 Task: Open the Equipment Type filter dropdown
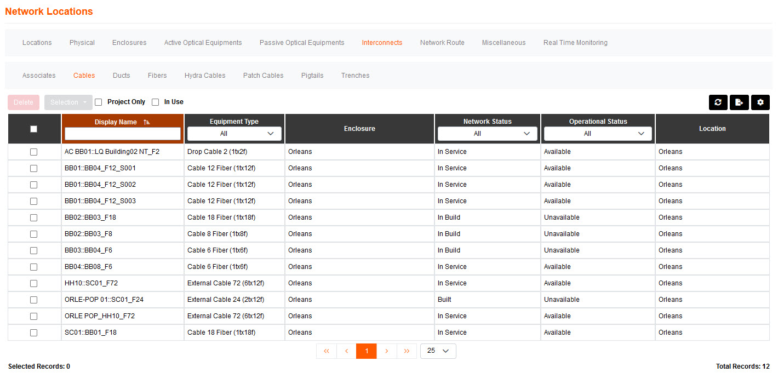click(x=234, y=134)
